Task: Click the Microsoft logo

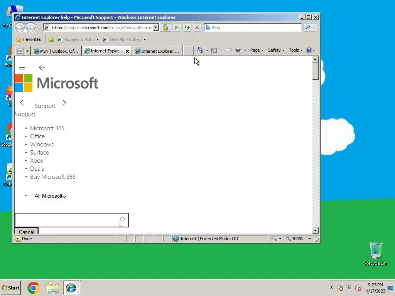Action: (56, 83)
